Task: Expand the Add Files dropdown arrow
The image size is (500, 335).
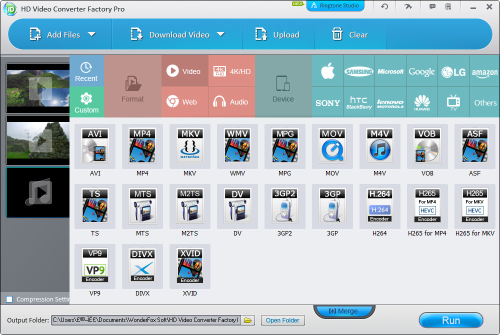Action: [x=92, y=34]
